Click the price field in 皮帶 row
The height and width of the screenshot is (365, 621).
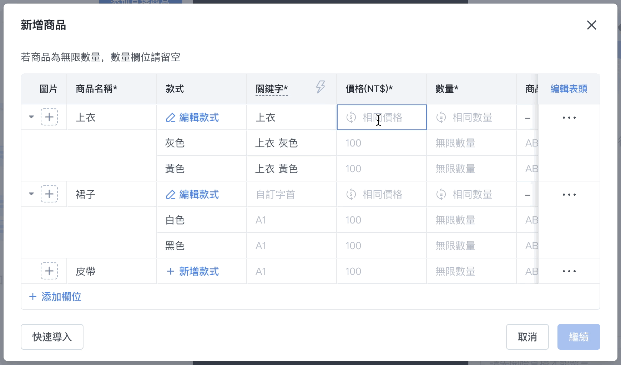tap(382, 271)
